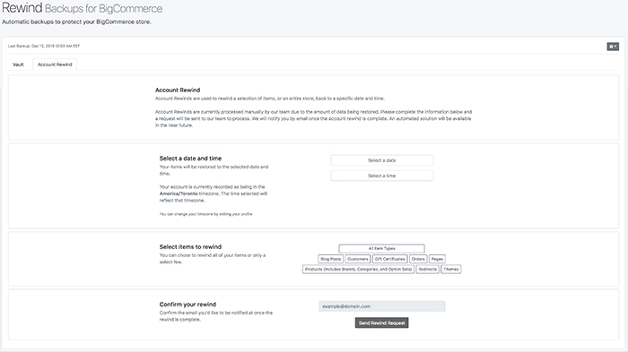Viewport: 628px width, 352px height.
Task: Click the example@domain.com email field
Action: click(x=381, y=306)
